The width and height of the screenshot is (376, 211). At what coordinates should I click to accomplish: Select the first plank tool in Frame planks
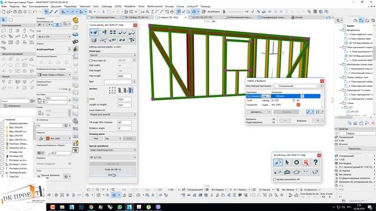[x=94, y=32]
